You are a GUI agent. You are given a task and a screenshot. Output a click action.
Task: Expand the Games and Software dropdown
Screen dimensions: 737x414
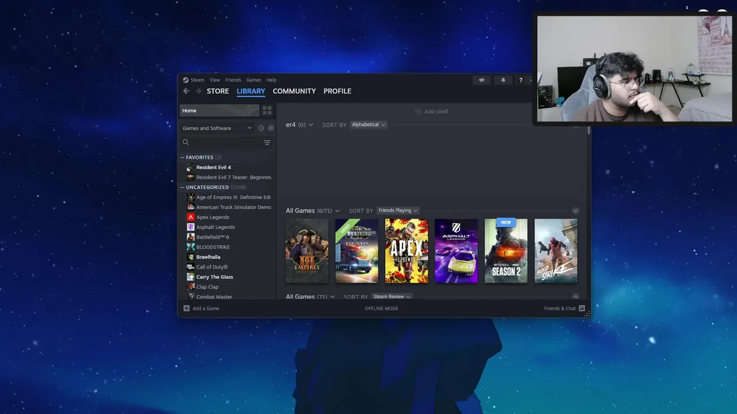pyautogui.click(x=217, y=128)
